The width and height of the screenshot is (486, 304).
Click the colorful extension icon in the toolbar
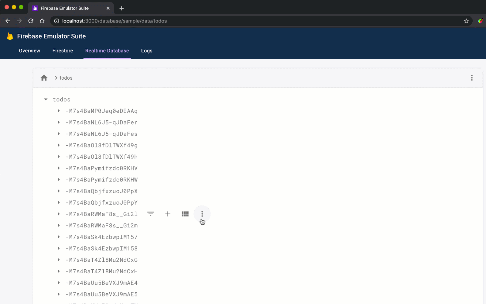click(480, 21)
